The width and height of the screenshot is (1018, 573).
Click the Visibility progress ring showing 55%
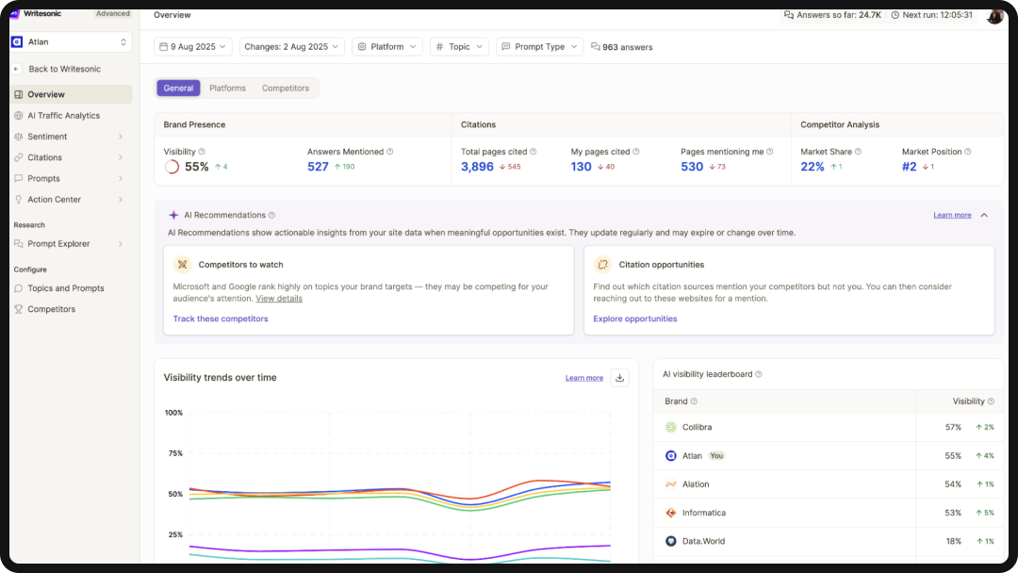tap(169, 166)
